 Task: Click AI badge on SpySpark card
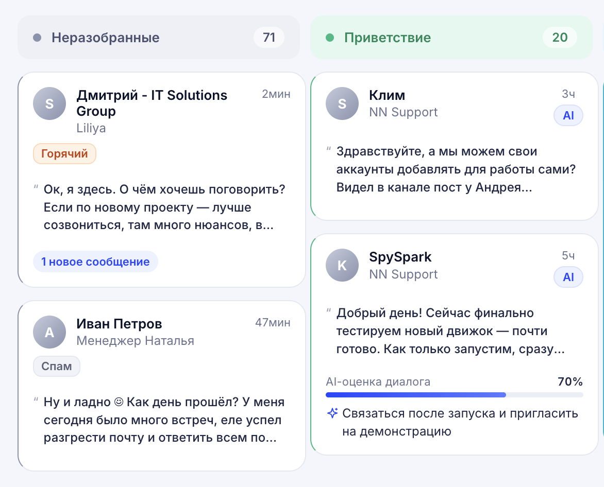[568, 277]
